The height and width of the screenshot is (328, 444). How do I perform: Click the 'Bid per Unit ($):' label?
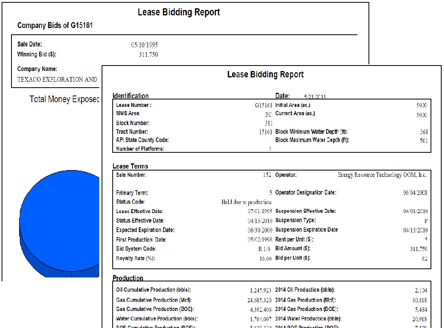293,258
